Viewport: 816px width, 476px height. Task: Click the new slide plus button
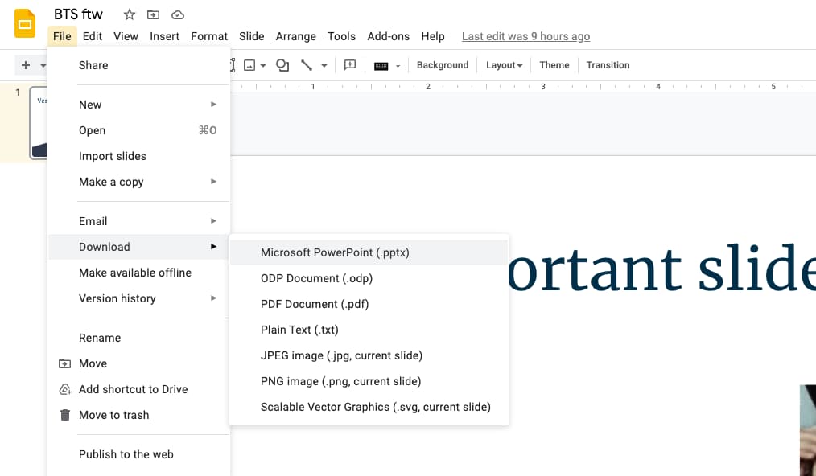(26, 65)
